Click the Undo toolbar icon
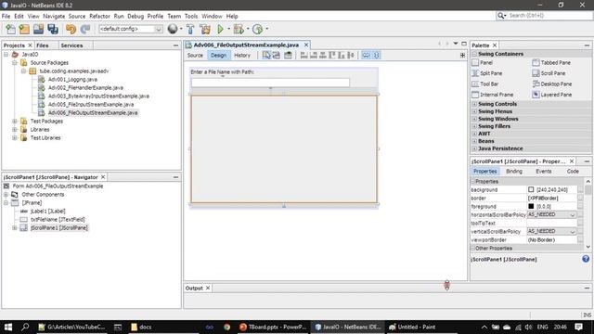This screenshot has width=594, height=334. 71,29
